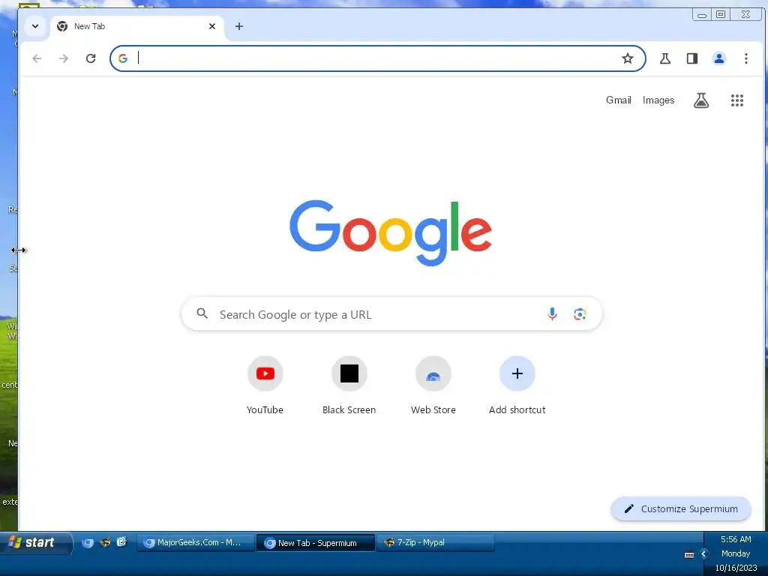This screenshot has width=768, height=576.
Task: Go forward with the forward arrow
Action: (64, 58)
